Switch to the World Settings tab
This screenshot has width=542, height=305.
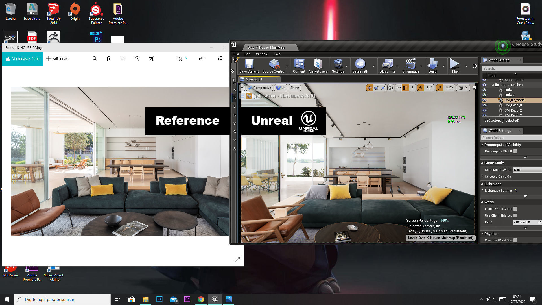tap(500, 130)
